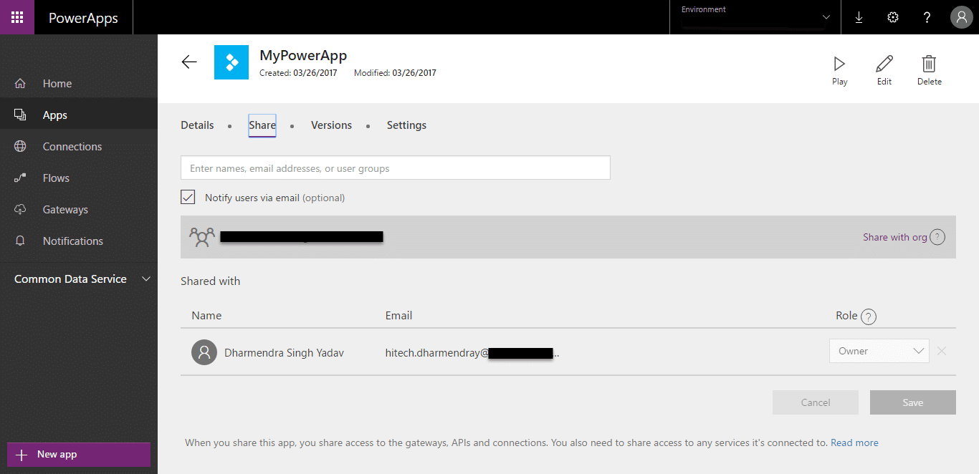Uncheck Notify users via email checkbox
This screenshot has width=979, height=474.
click(x=188, y=197)
